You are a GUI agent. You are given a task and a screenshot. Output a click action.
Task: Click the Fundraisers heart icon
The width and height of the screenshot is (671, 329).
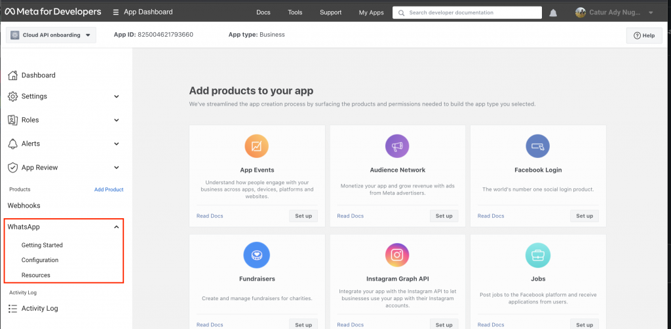click(257, 254)
